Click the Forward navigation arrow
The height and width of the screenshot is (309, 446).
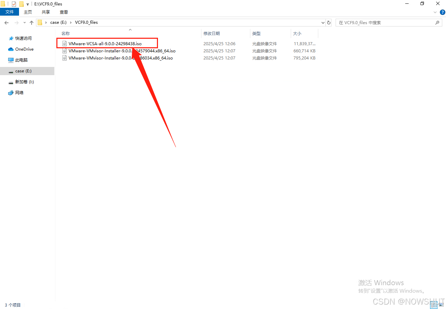(17, 23)
